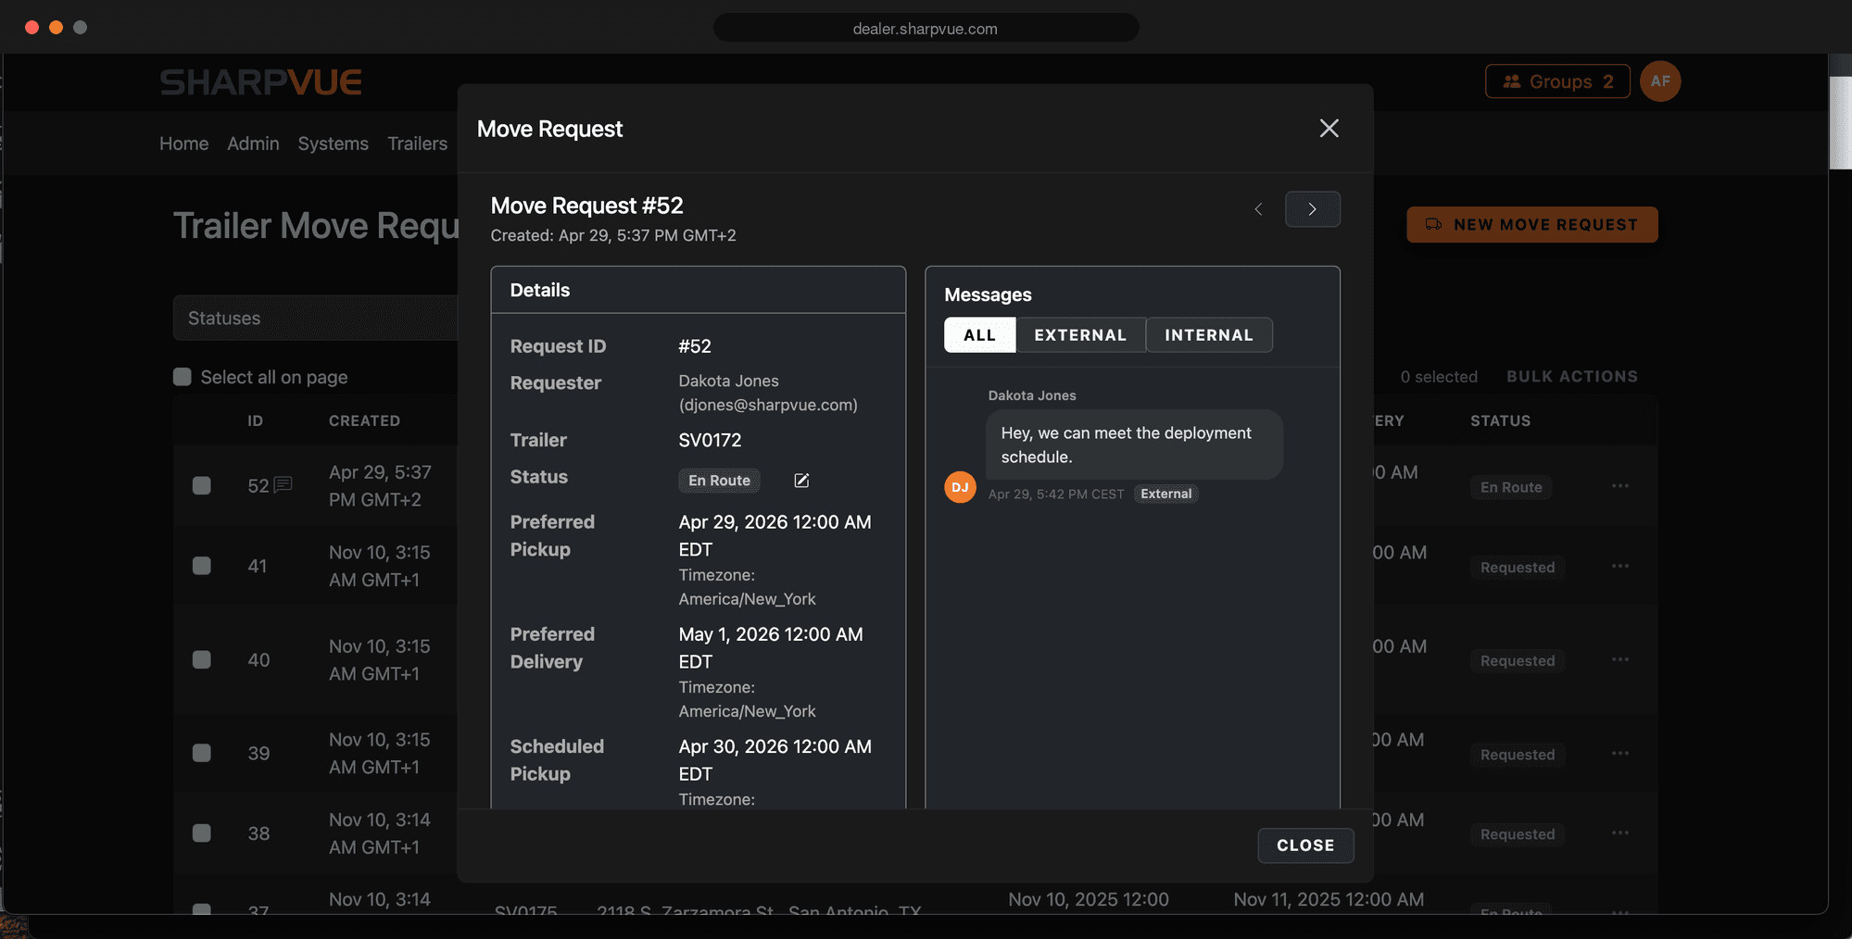1852x939 pixels.
Task: Open the Admin nav item
Action: [253, 144]
